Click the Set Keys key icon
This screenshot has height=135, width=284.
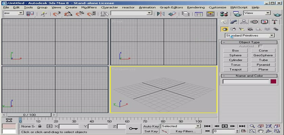tap(133, 128)
